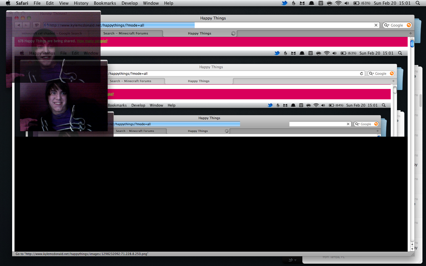The width and height of the screenshot is (426, 266).
Task: Click the coffee cup menu bar icon
Action: tap(329, 3)
